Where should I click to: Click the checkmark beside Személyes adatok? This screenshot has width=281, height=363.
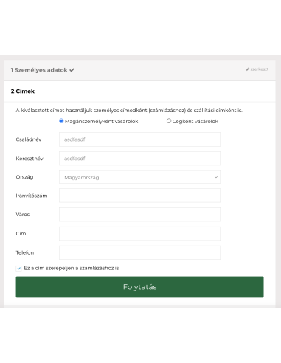click(72, 70)
